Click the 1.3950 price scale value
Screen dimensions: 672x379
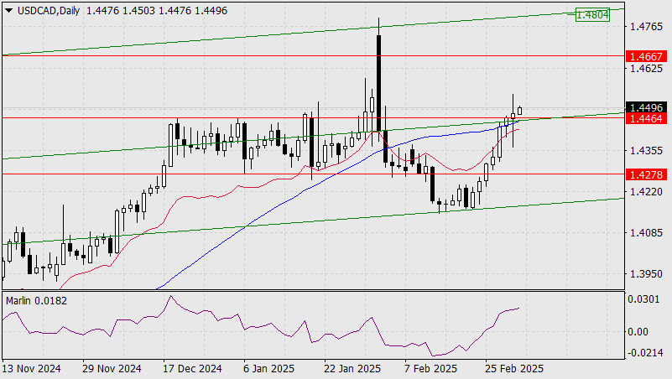[646, 273]
